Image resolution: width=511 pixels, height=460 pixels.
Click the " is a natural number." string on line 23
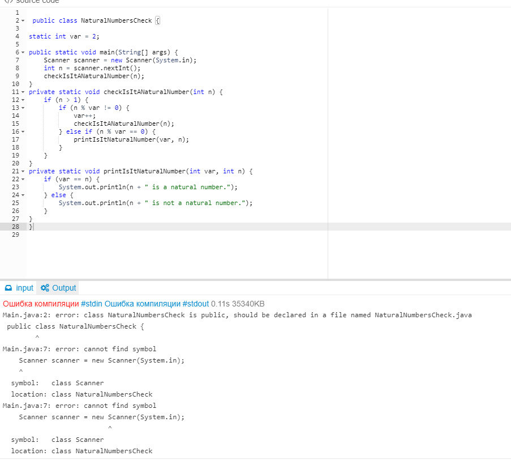187,188
